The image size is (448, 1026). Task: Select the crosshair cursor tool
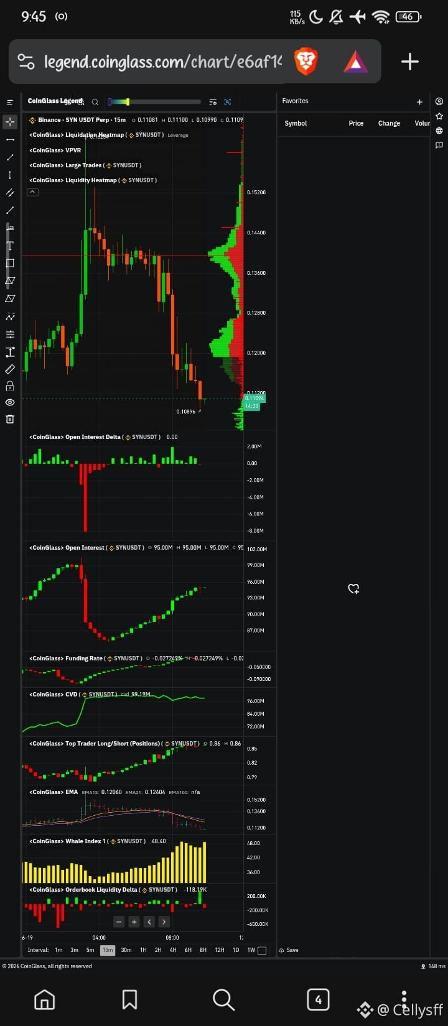[10, 122]
